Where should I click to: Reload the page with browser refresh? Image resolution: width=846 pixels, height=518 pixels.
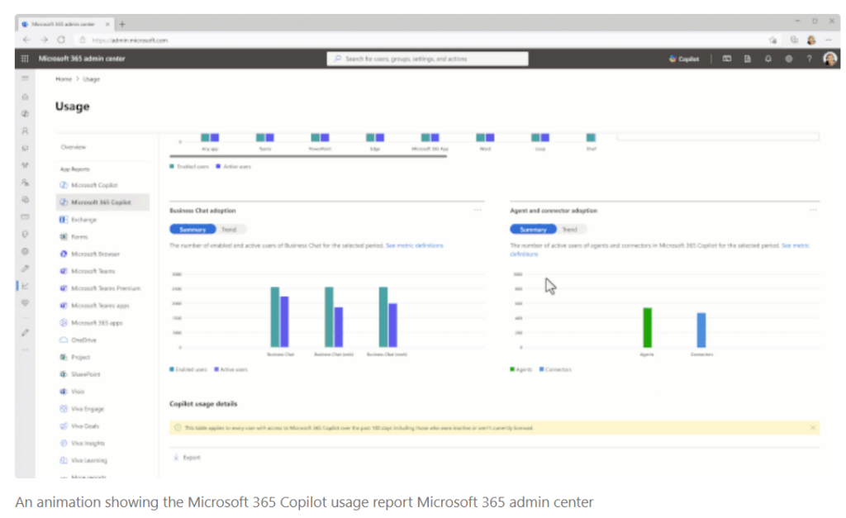point(61,40)
